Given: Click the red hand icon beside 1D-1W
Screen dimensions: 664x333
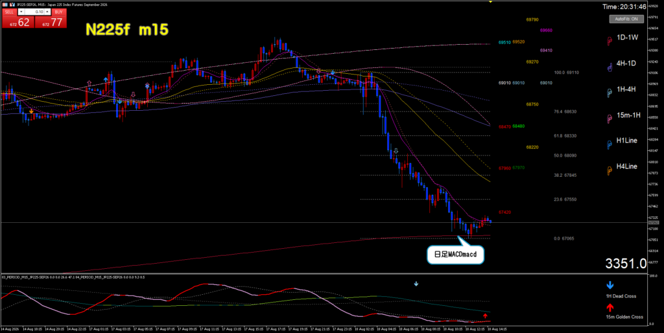Looking at the screenshot, I should click(x=610, y=41).
